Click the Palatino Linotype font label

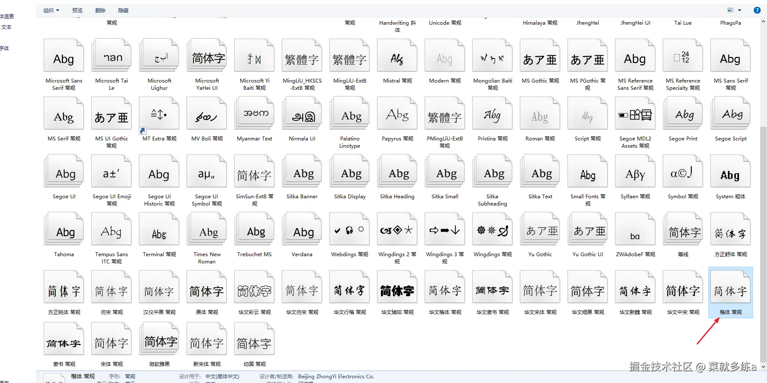point(349,142)
